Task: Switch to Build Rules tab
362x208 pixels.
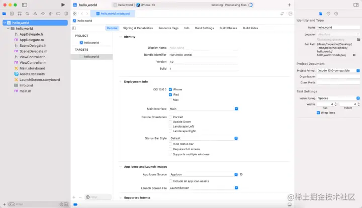Action: point(250,28)
